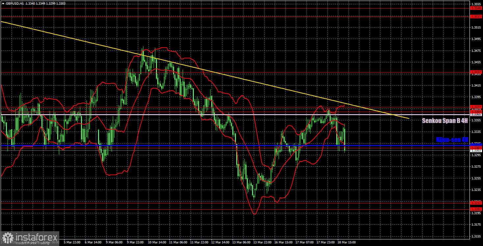
Task: Select the Kijun-sen 4H label
Action: click(x=452, y=139)
